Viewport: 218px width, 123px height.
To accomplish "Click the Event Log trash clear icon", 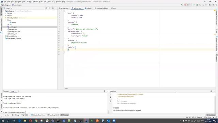I will tap(110, 97).
